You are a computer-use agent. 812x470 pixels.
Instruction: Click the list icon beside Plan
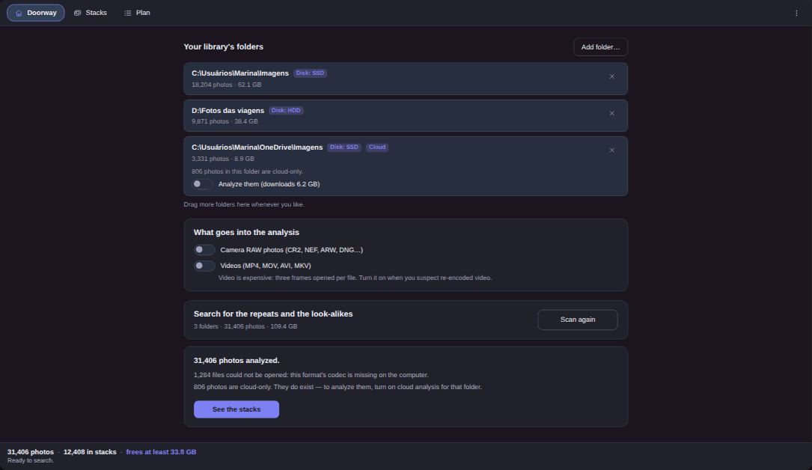pos(128,13)
